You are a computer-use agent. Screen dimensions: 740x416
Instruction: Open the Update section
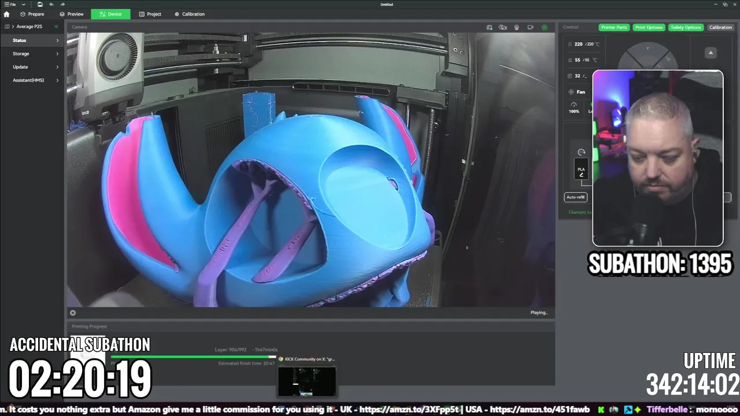coord(32,67)
